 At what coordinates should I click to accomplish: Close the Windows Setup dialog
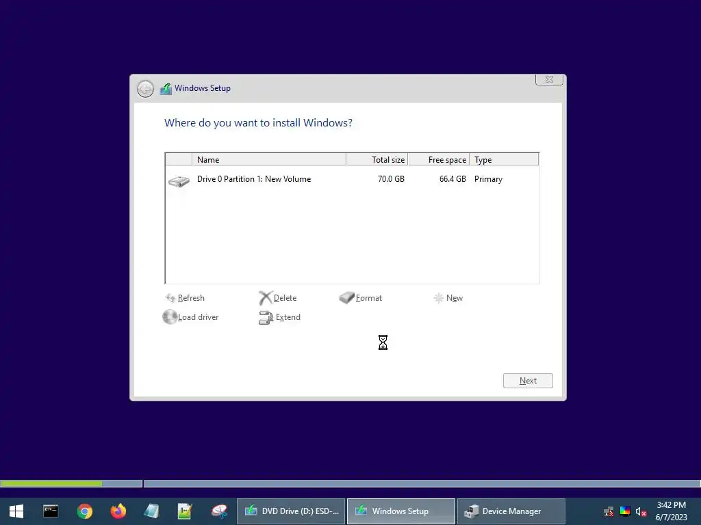tap(549, 79)
